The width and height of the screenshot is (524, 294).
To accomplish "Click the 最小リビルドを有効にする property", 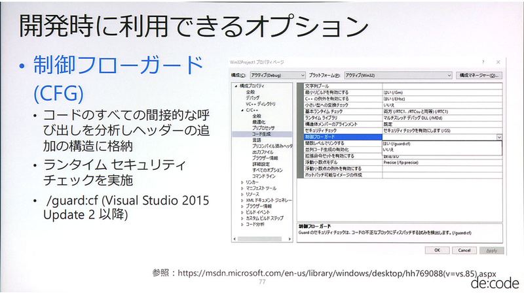I will pyautogui.click(x=343, y=92).
